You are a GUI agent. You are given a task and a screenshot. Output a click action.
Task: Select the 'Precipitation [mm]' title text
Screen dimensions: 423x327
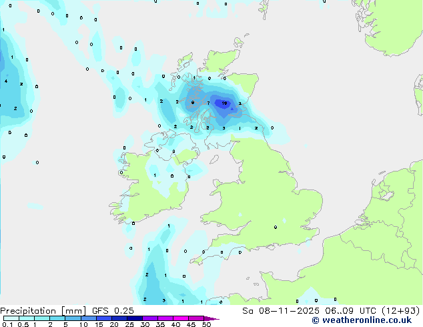[x=43, y=311]
